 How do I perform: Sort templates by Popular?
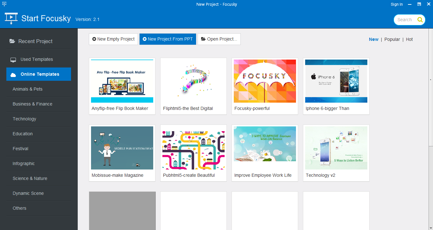click(392, 39)
